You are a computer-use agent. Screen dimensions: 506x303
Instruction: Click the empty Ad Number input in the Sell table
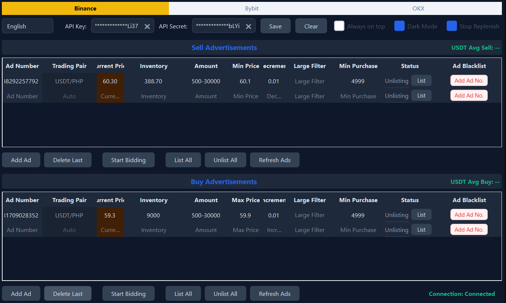click(x=22, y=96)
